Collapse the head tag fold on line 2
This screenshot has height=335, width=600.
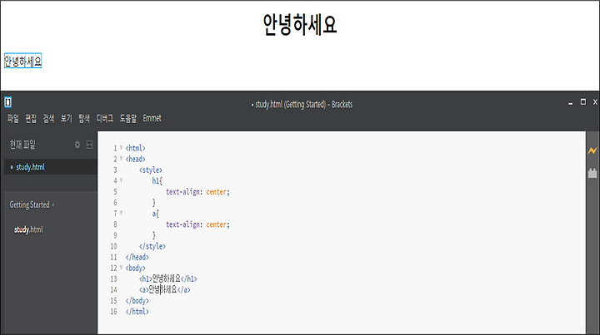click(x=122, y=158)
